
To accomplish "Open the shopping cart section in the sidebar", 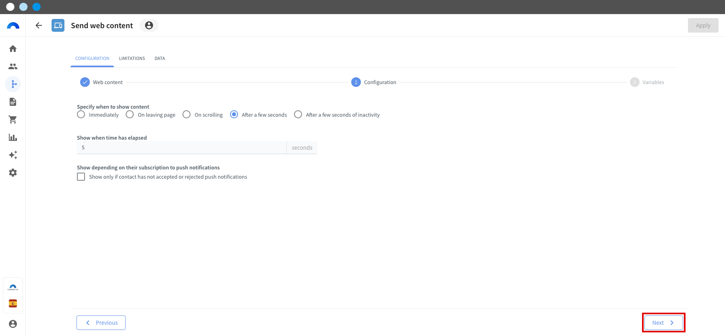I will click(13, 120).
